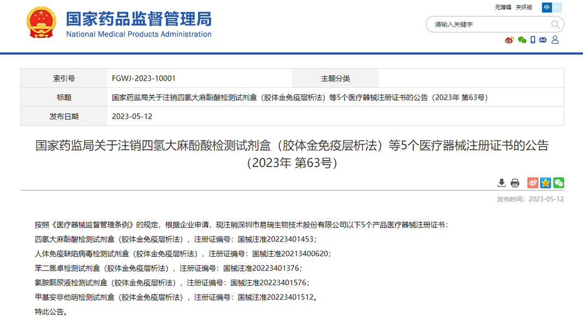
Task: Open the header WeChat icon
Action: [x=522, y=40]
